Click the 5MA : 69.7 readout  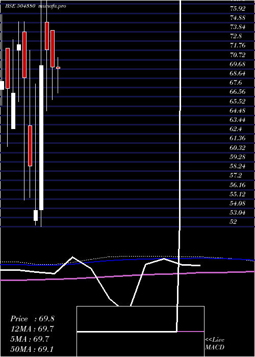coord(30,339)
